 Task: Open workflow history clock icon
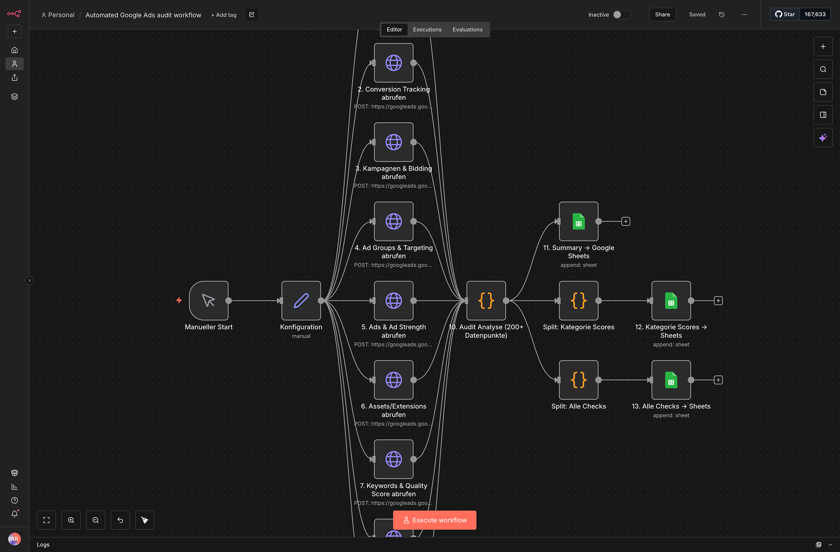click(x=722, y=15)
